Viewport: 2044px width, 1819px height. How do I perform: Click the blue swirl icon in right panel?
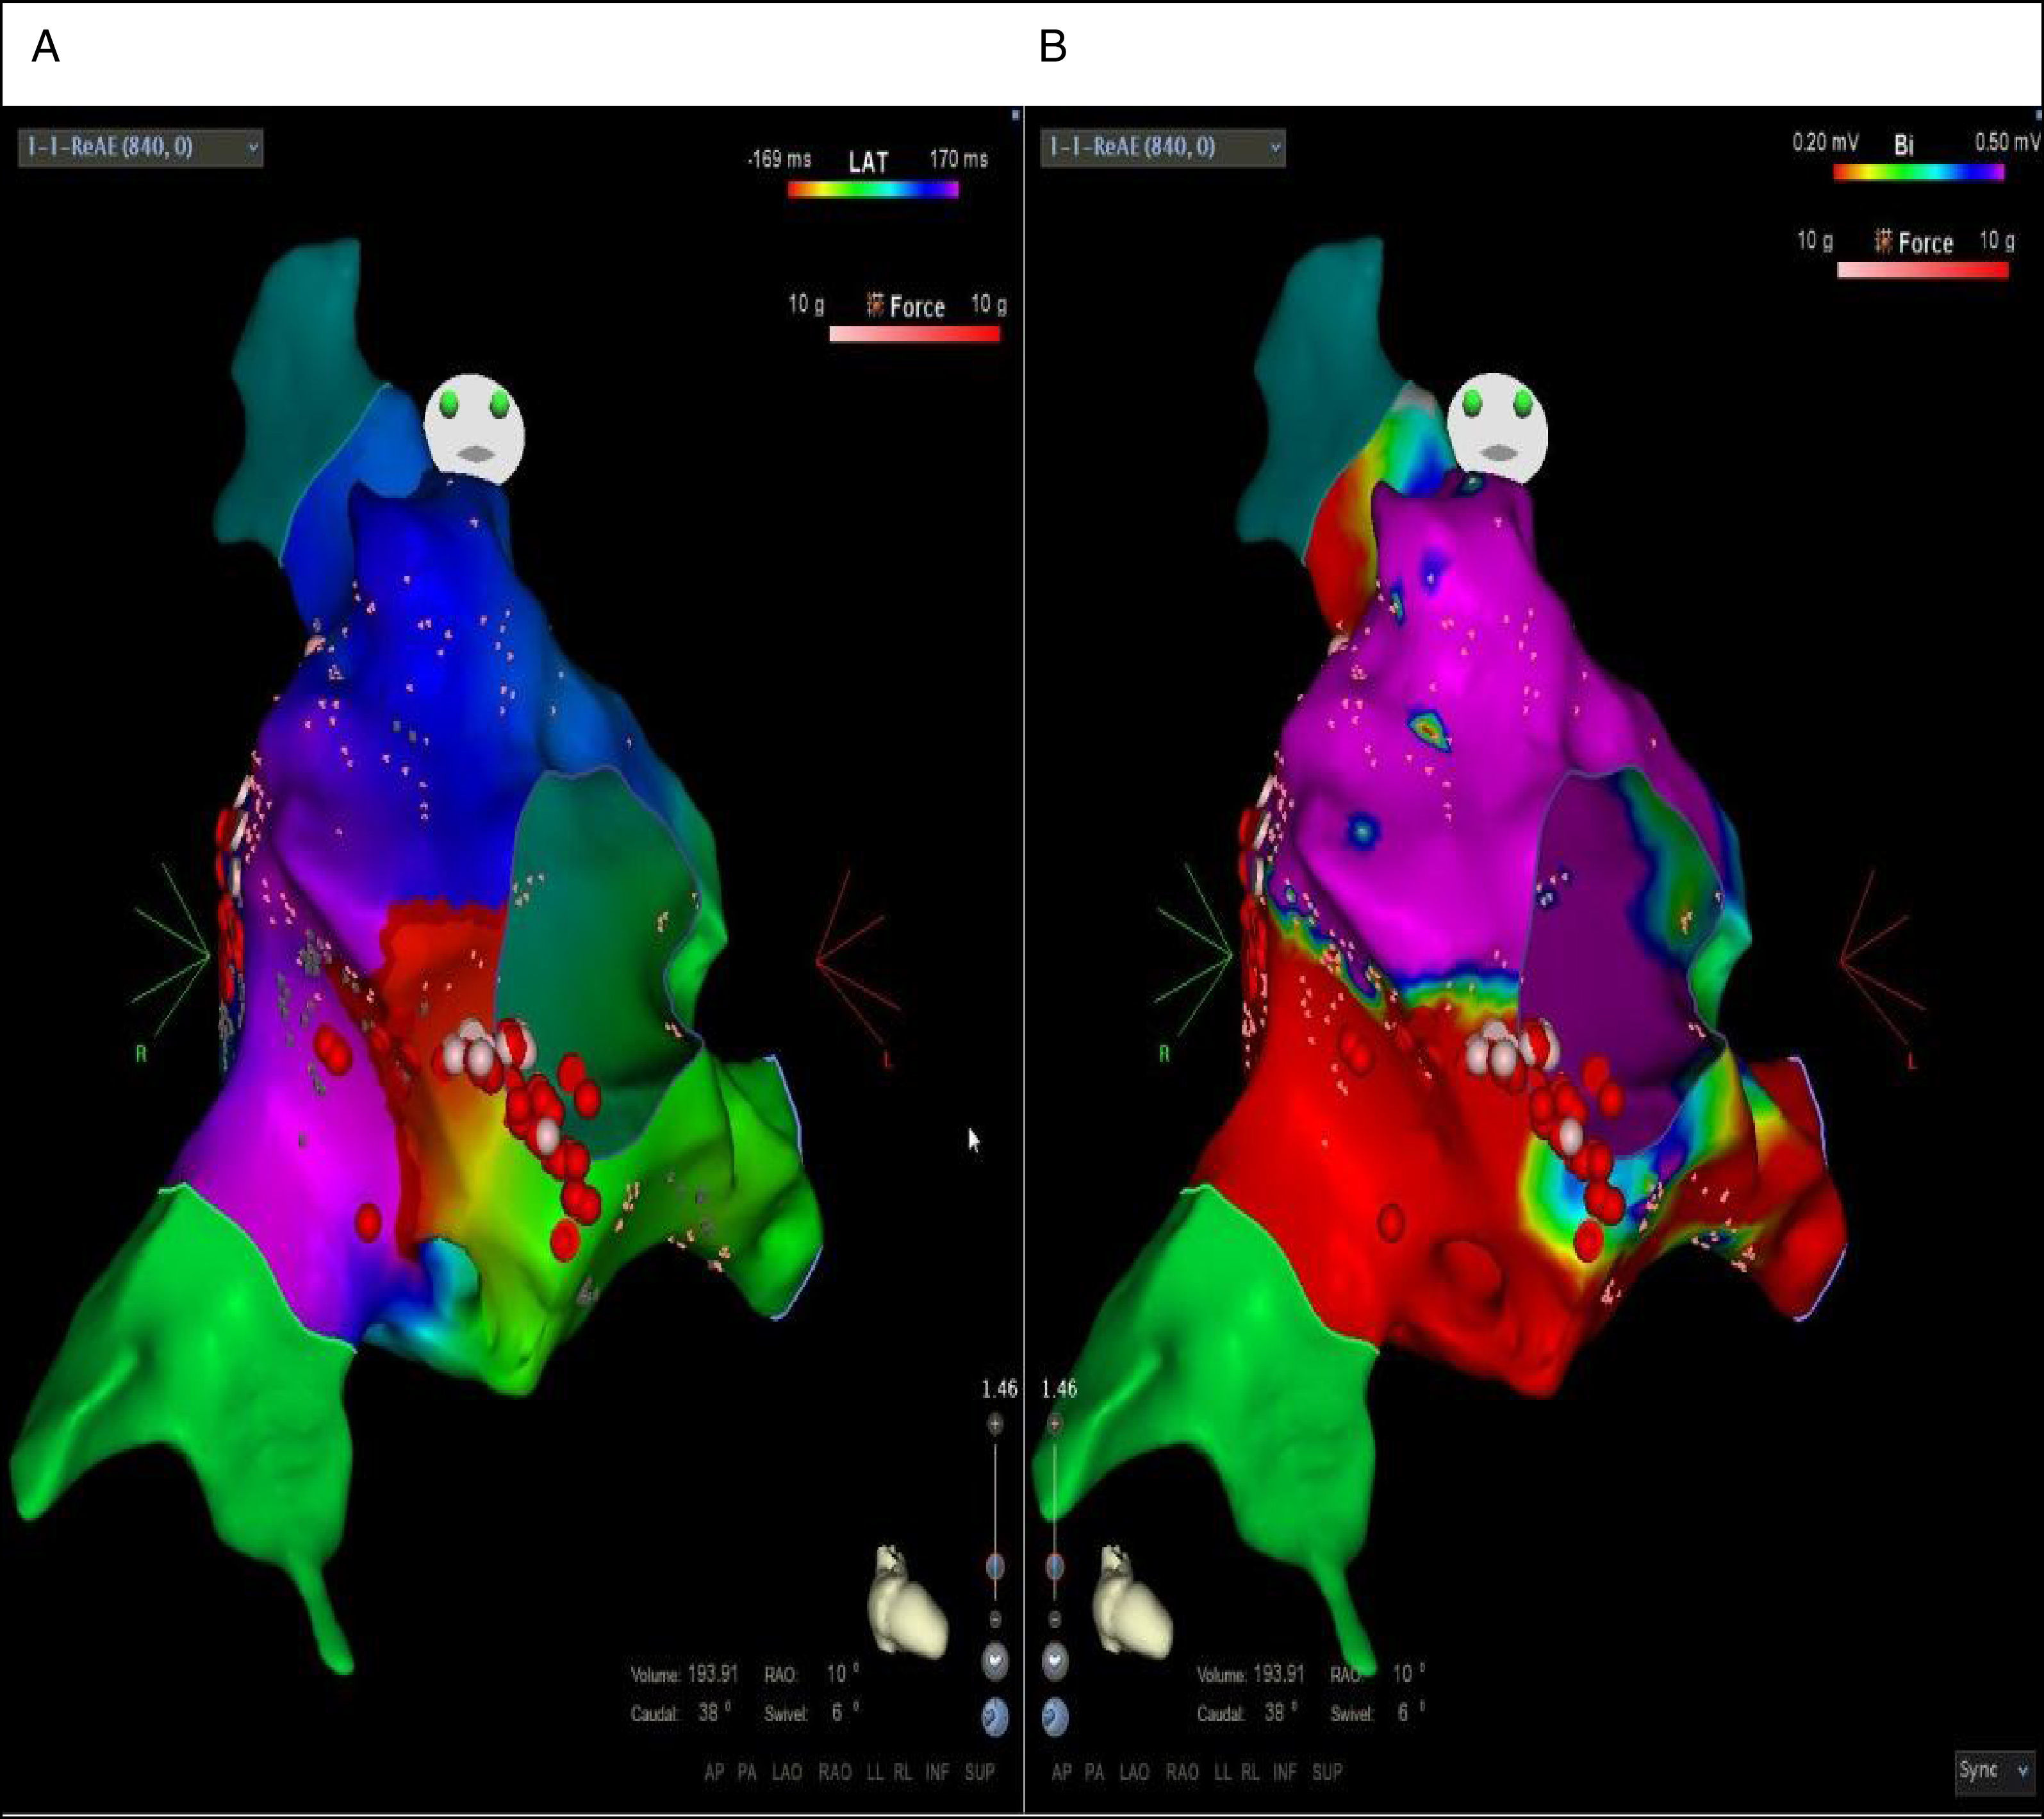pos(1055,1717)
